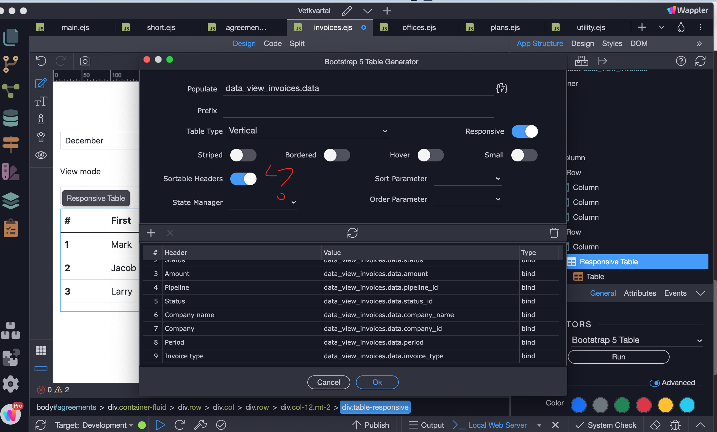The image size is (717, 432).
Task: Open the Sort Parameter dropdown
Action: pyautogui.click(x=467, y=179)
